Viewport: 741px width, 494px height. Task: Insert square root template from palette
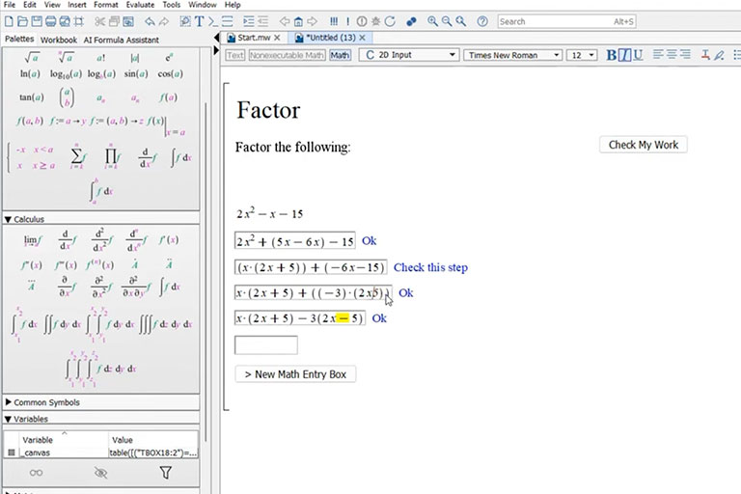click(x=32, y=57)
